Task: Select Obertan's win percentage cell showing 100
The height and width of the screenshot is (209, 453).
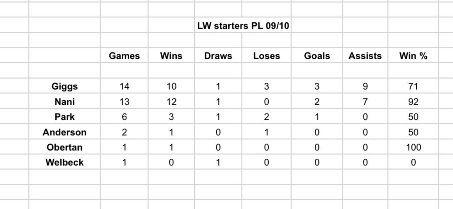Action: [x=413, y=147]
